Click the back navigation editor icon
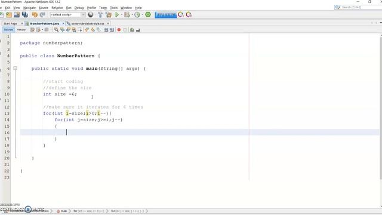 coord(38,30)
